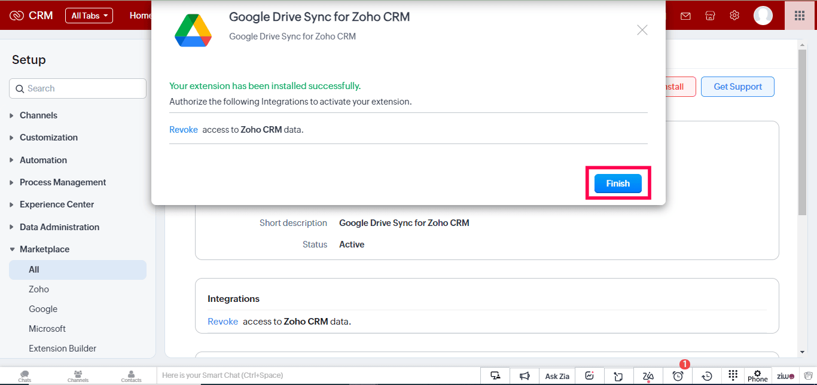The image size is (817, 385).
Task: Click Revoke link in the dialog
Action: (184, 130)
